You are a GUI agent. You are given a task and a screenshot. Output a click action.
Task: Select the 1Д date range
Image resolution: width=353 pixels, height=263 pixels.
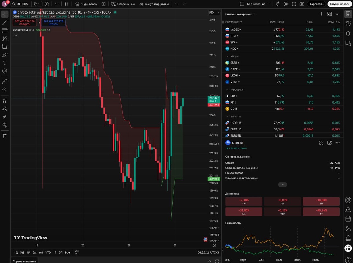click(x=16, y=252)
